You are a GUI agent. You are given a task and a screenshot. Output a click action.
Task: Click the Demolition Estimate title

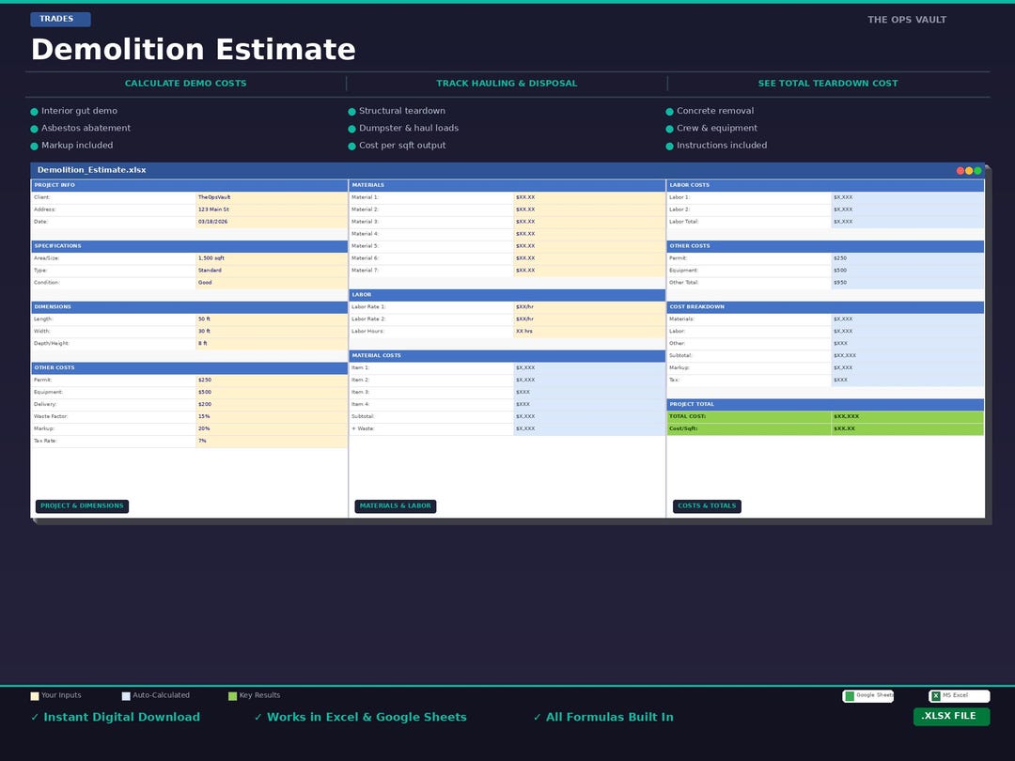click(x=193, y=50)
